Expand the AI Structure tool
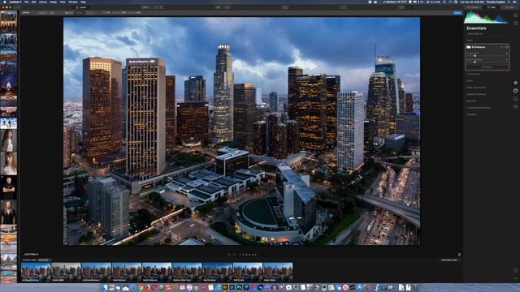Image resolution: width=520 pixels, height=292 pixels. click(474, 74)
